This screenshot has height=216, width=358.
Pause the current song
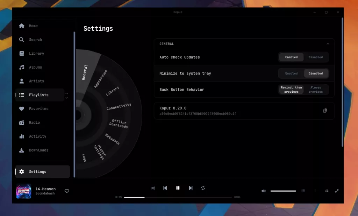point(178,188)
